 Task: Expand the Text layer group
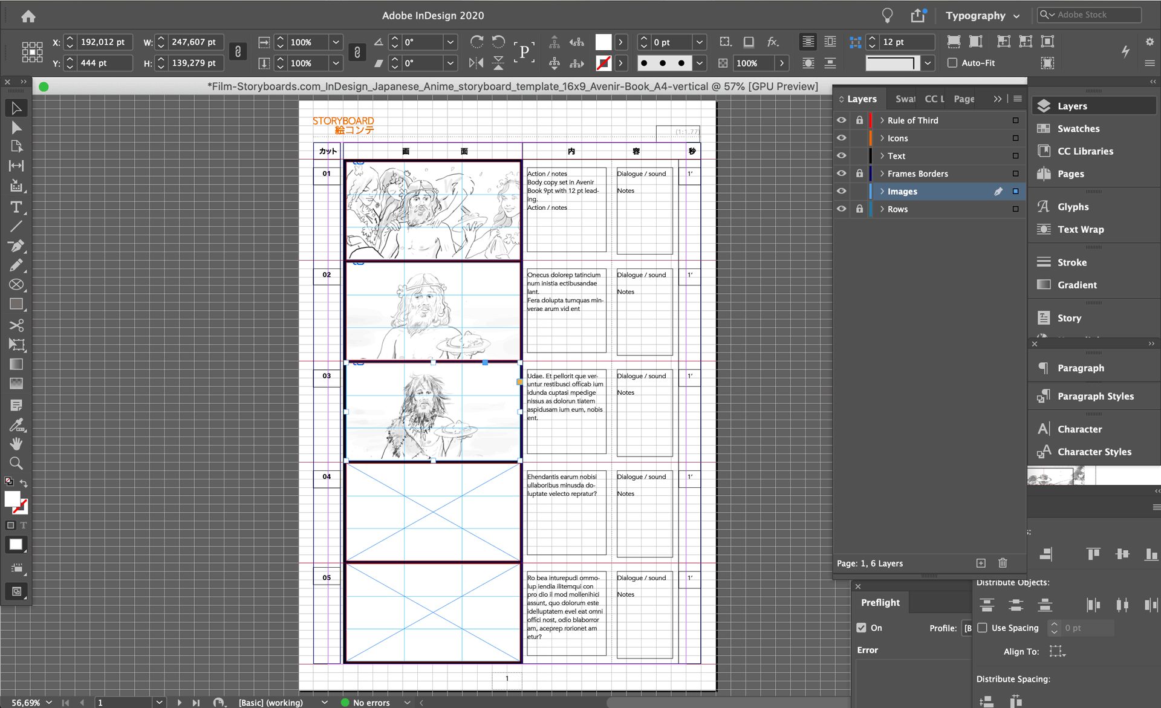point(880,155)
